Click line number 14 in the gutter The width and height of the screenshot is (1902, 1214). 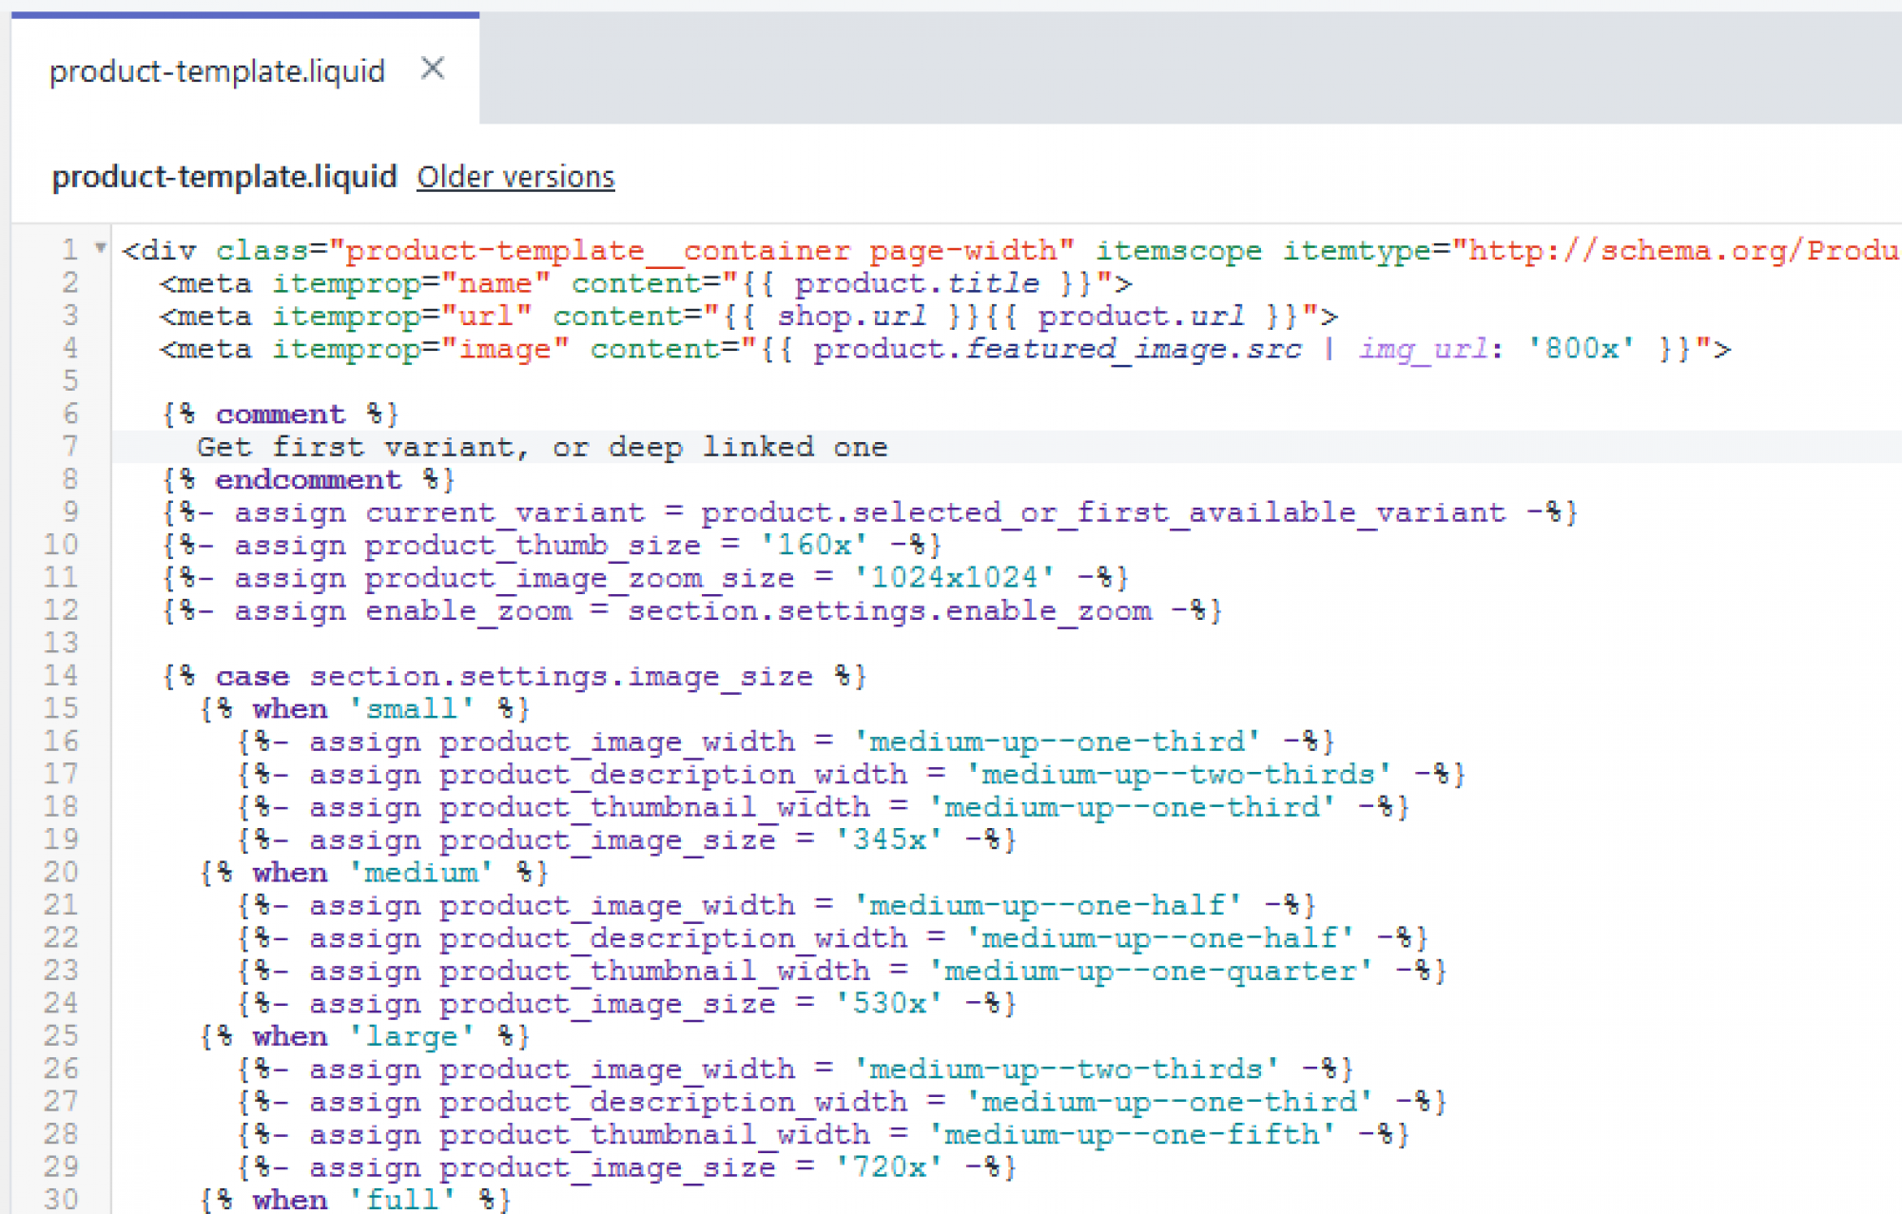click(x=61, y=676)
